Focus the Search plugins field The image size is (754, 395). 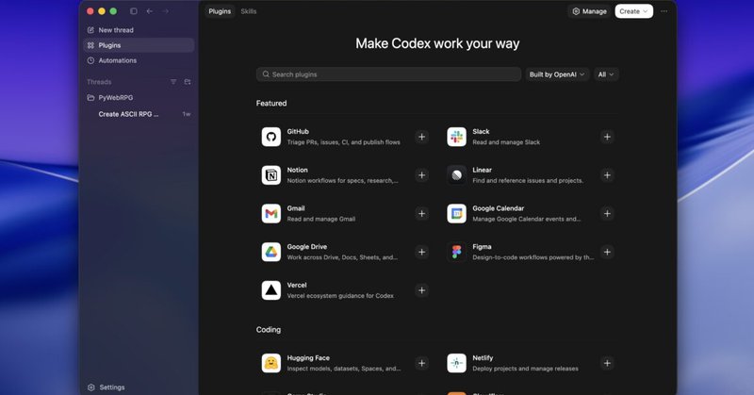point(388,74)
